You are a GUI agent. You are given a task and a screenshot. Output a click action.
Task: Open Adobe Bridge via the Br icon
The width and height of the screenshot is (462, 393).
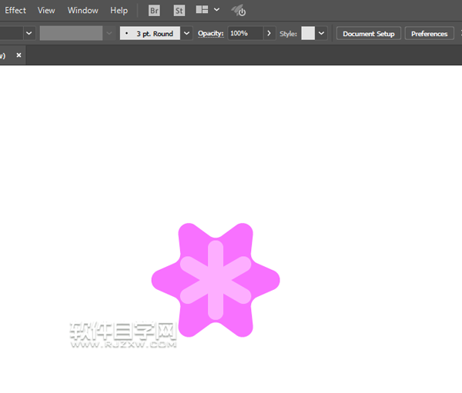154,11
